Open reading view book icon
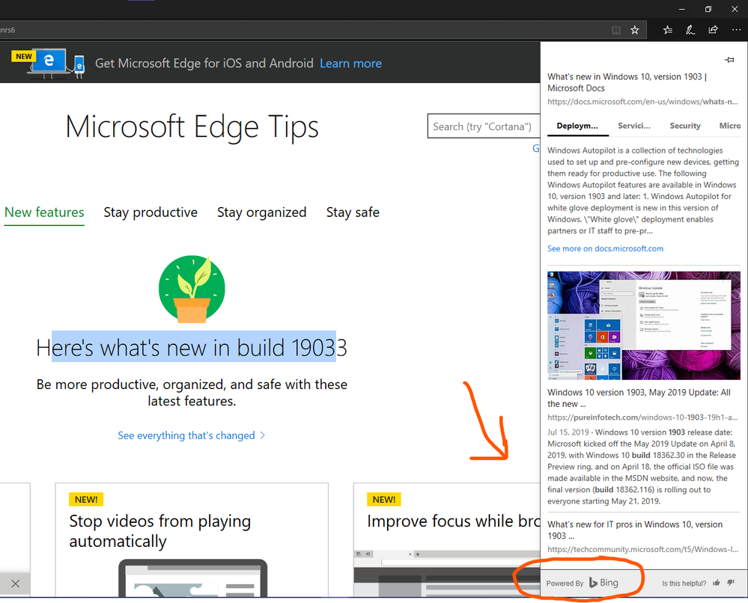The height and width of the screenshot is (603, 748). [x=616, y=30]
